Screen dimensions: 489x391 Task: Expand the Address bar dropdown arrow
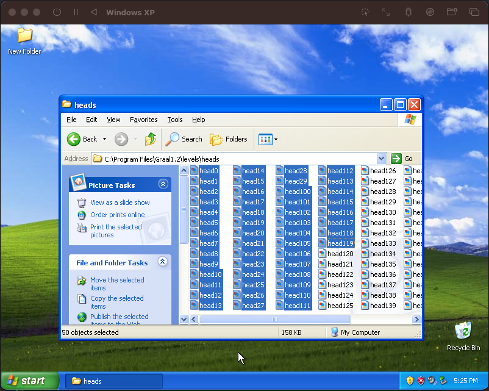point(381,159)
